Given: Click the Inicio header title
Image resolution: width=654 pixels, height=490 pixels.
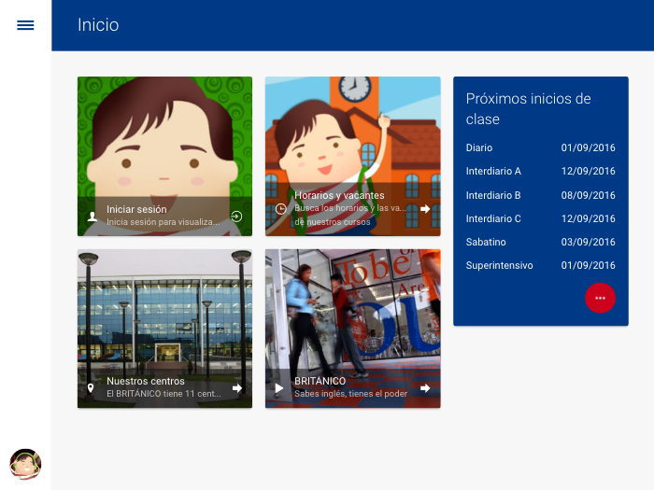Looking at the screenshot, I should click(x=98, y=25).
